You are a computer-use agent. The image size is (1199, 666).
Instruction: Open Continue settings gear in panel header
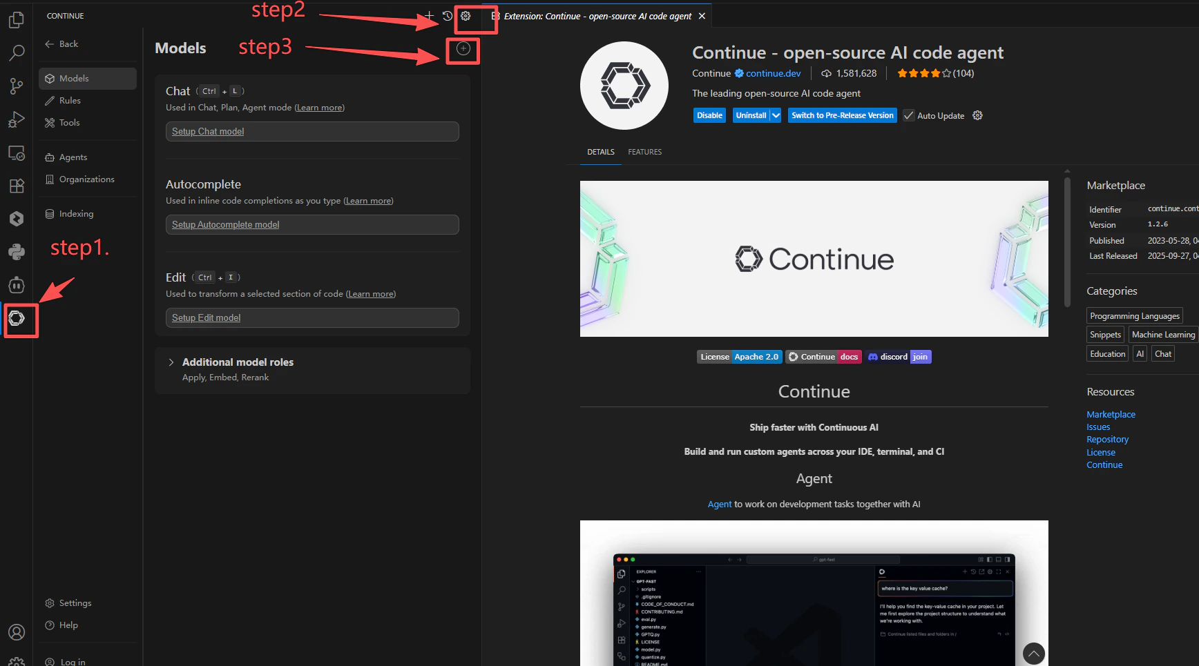coord(466,15)
